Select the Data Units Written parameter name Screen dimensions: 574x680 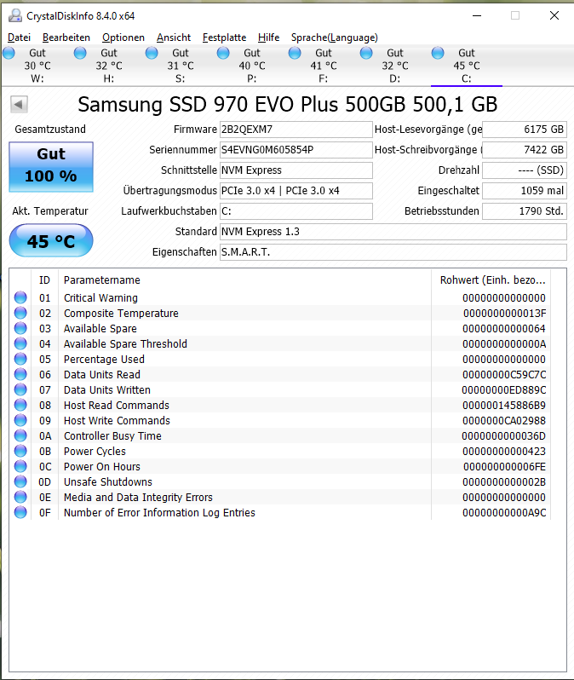[x=107, y=390]
